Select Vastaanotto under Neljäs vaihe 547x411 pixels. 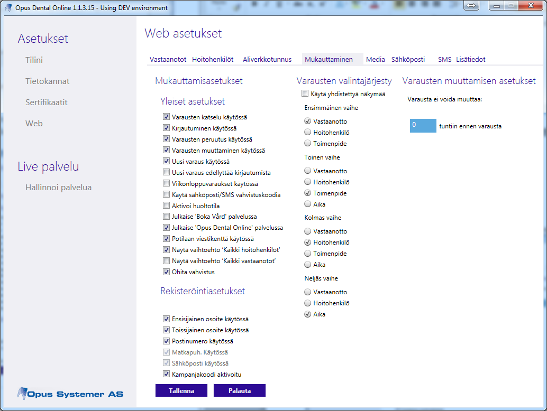[308, 292]
